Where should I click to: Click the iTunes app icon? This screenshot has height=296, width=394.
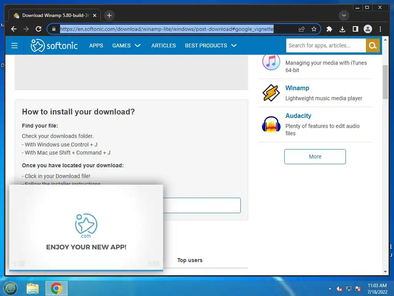[271, 62]
